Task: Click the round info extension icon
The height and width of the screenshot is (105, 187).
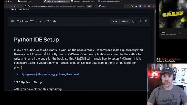Action: (x=136, y=6)
